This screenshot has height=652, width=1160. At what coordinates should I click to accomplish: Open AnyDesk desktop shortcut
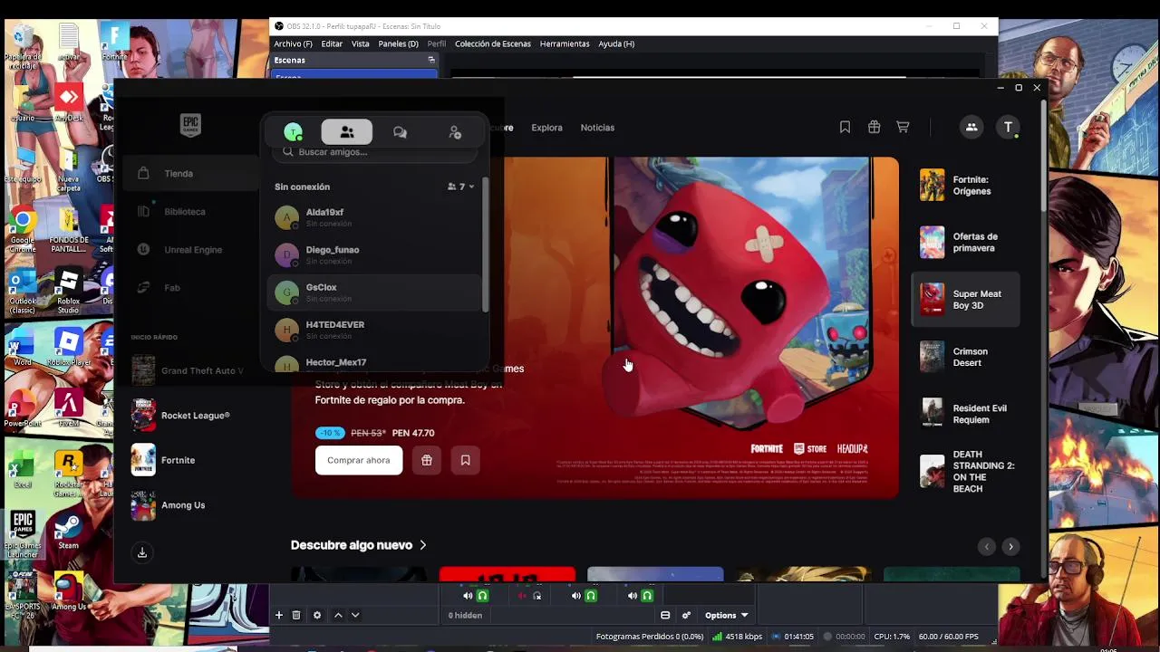(x=68, y=101)
